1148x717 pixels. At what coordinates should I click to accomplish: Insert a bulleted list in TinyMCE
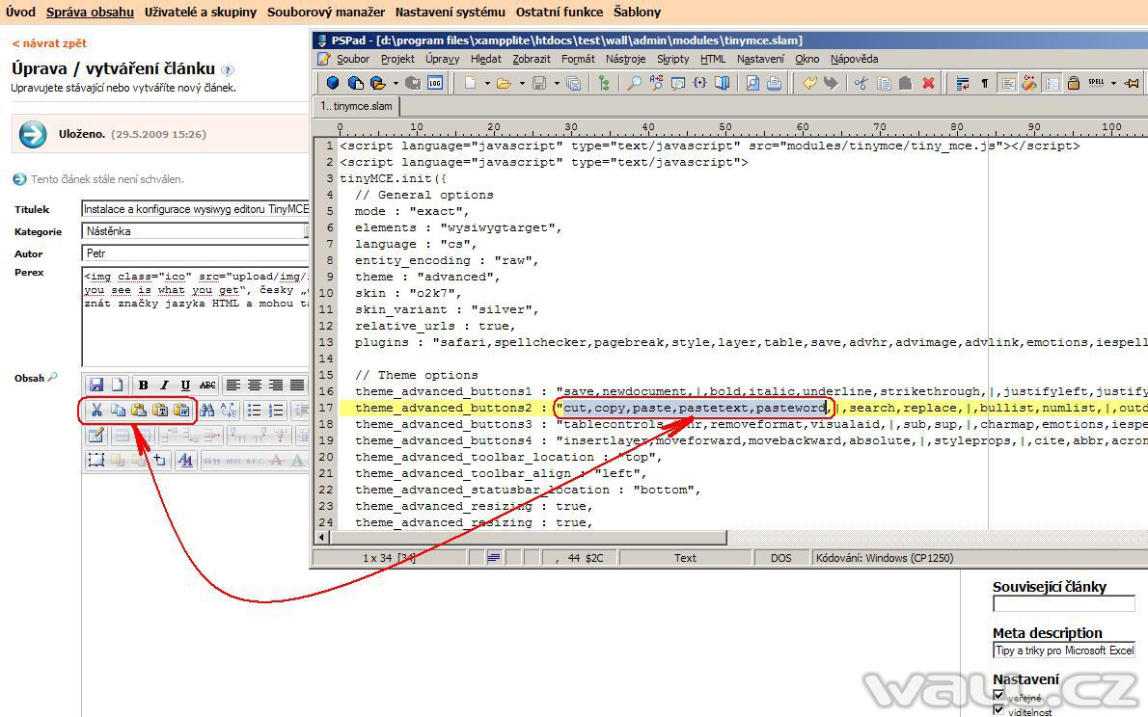[x=254, y=411]
